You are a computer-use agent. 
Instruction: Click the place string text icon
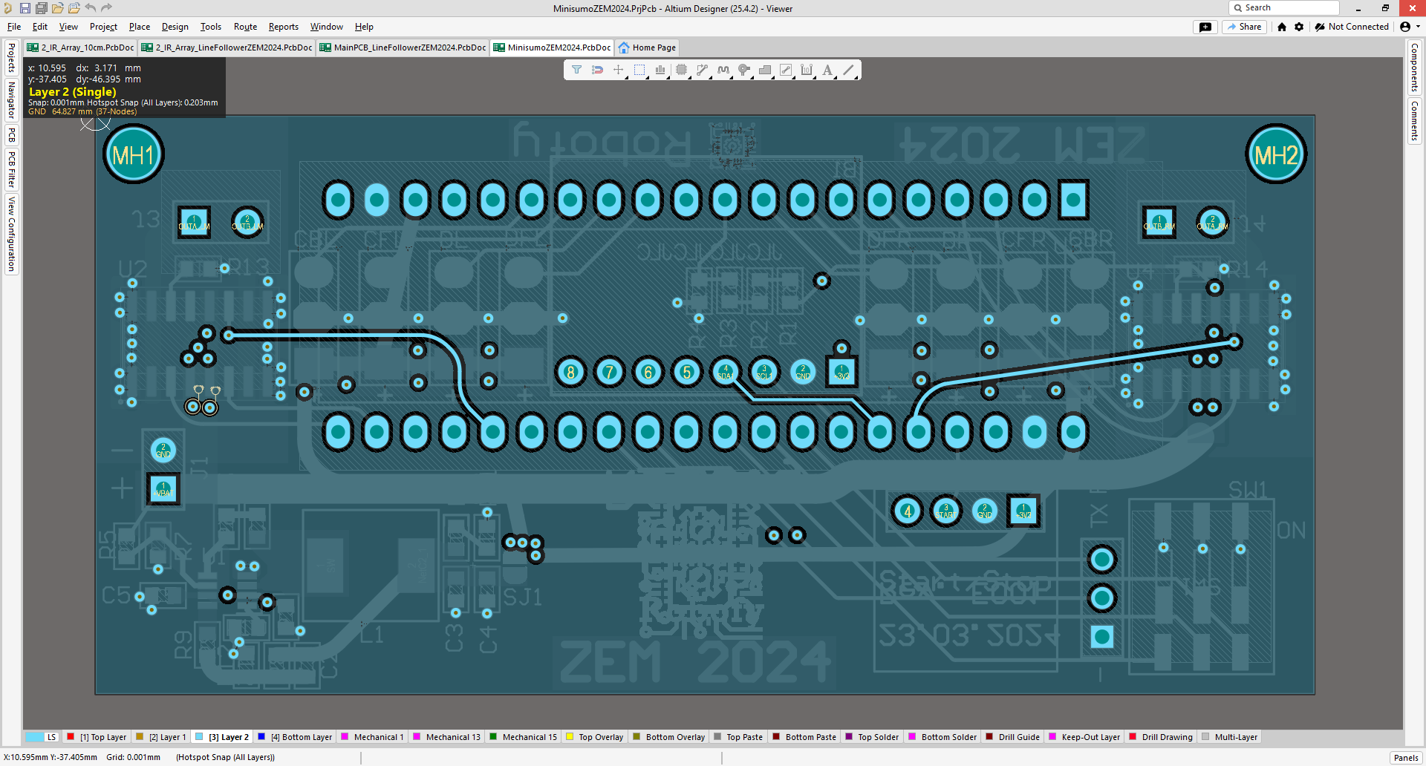click(827, 70)
